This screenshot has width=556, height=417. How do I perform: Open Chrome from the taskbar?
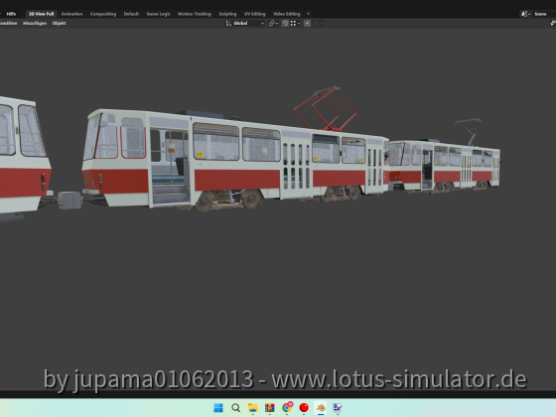pos(287,408)
